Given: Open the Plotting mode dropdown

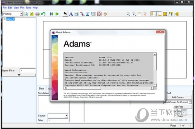Looking at the screenshot, I should click(x=21, y=14).
